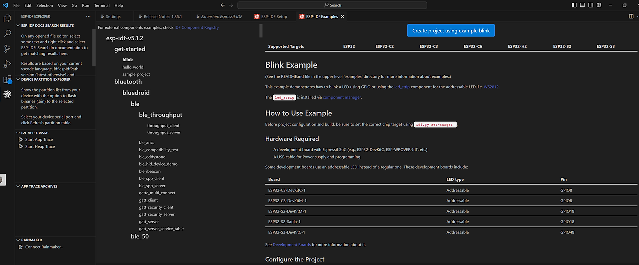Screen dimensions: 639x265
Task: Open the Development Boards link
Action: (292, 245)
